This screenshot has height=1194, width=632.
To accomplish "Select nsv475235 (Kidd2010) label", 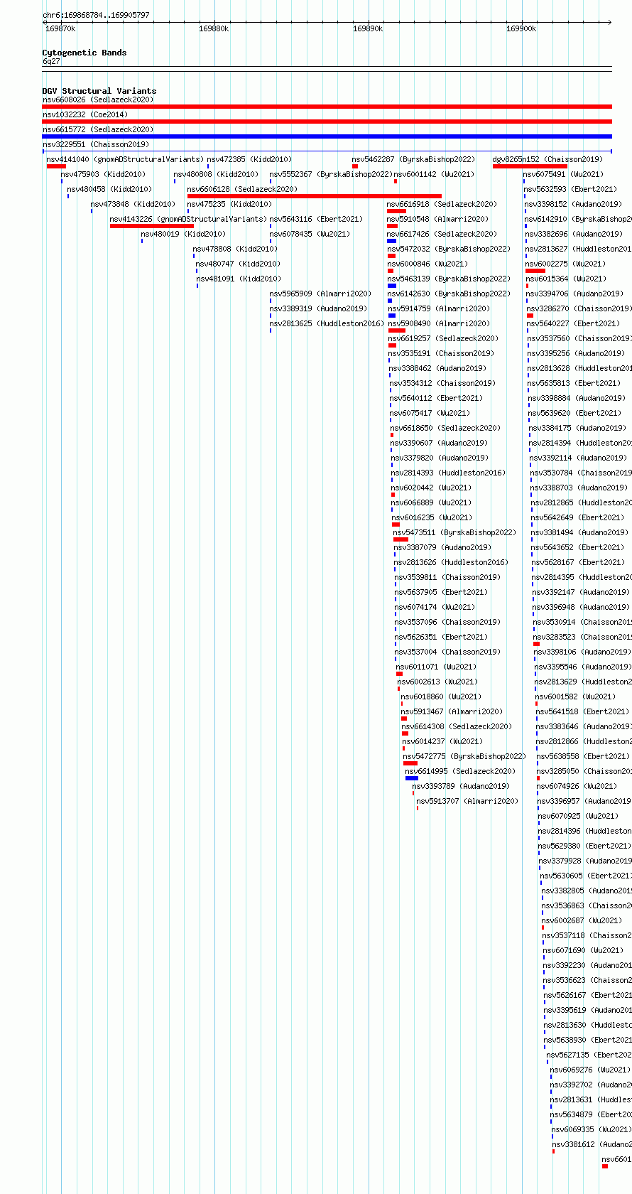I will (x=229, y=204).
